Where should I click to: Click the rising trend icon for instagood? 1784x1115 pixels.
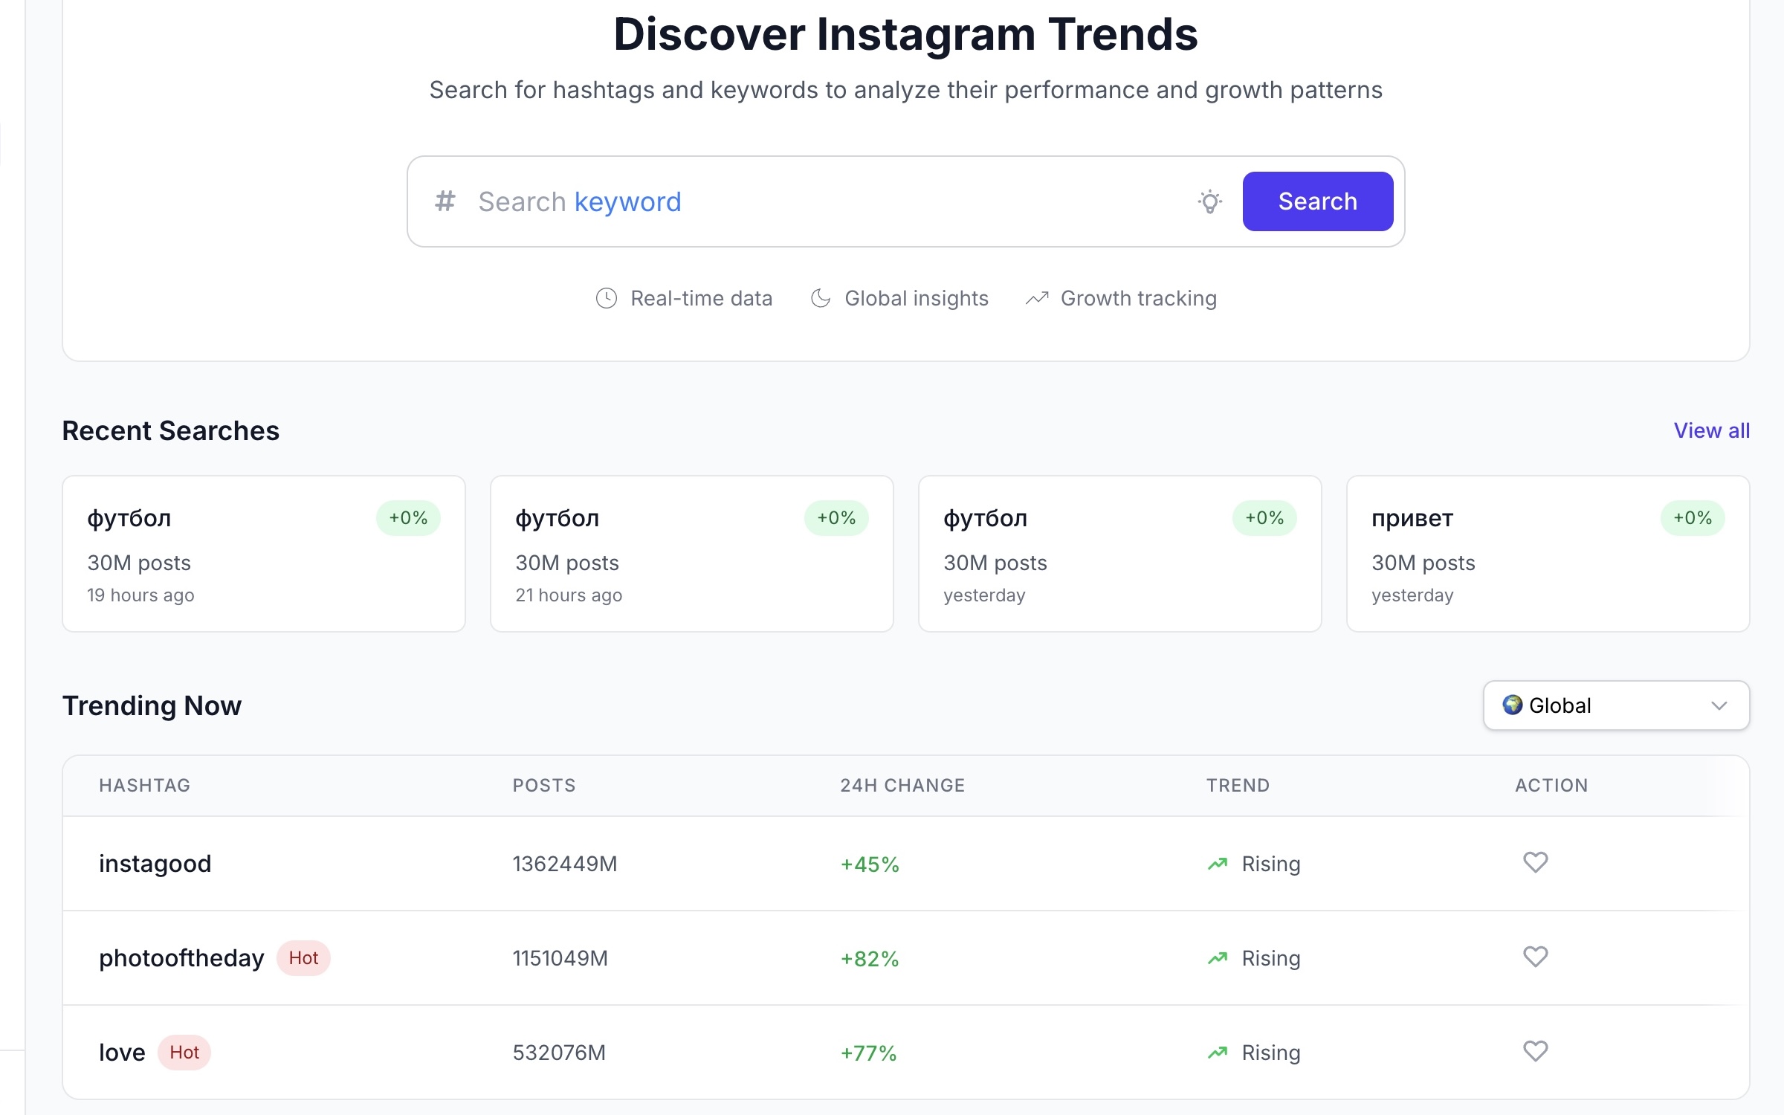[1218, 864]
